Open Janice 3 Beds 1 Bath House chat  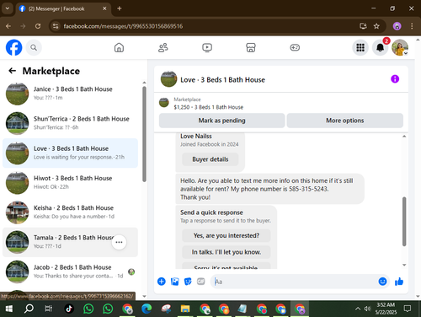(x=70, y=94)
